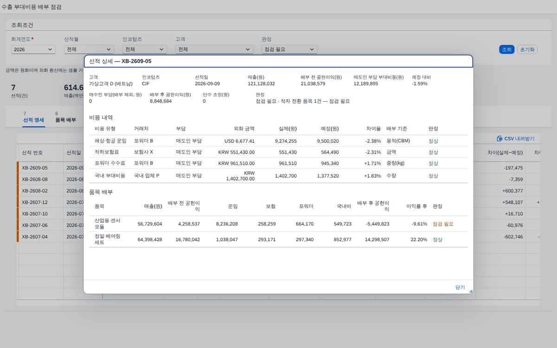Click vendor 보험사 X in cost details
557x348 pixels.
(x=143, y=152)
